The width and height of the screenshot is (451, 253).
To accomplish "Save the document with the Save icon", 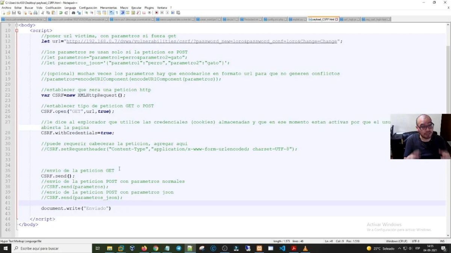I will [x=14, y=13].
